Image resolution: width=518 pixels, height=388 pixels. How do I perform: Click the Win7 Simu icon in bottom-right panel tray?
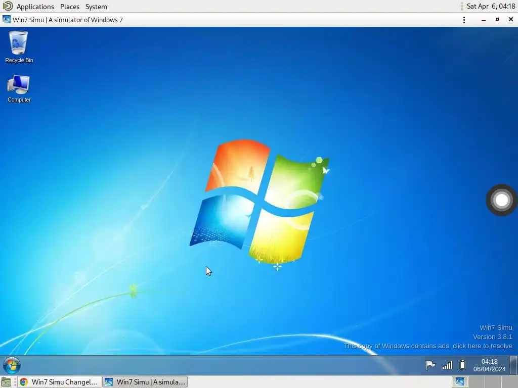[459, 382]
